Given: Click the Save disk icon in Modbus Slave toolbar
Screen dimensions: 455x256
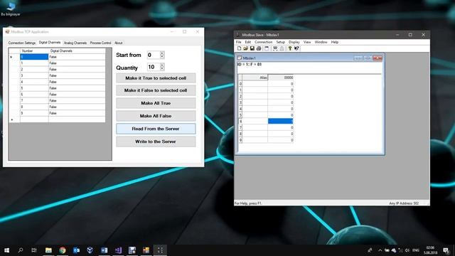Looking at the screenshot, I should (252, 48).
